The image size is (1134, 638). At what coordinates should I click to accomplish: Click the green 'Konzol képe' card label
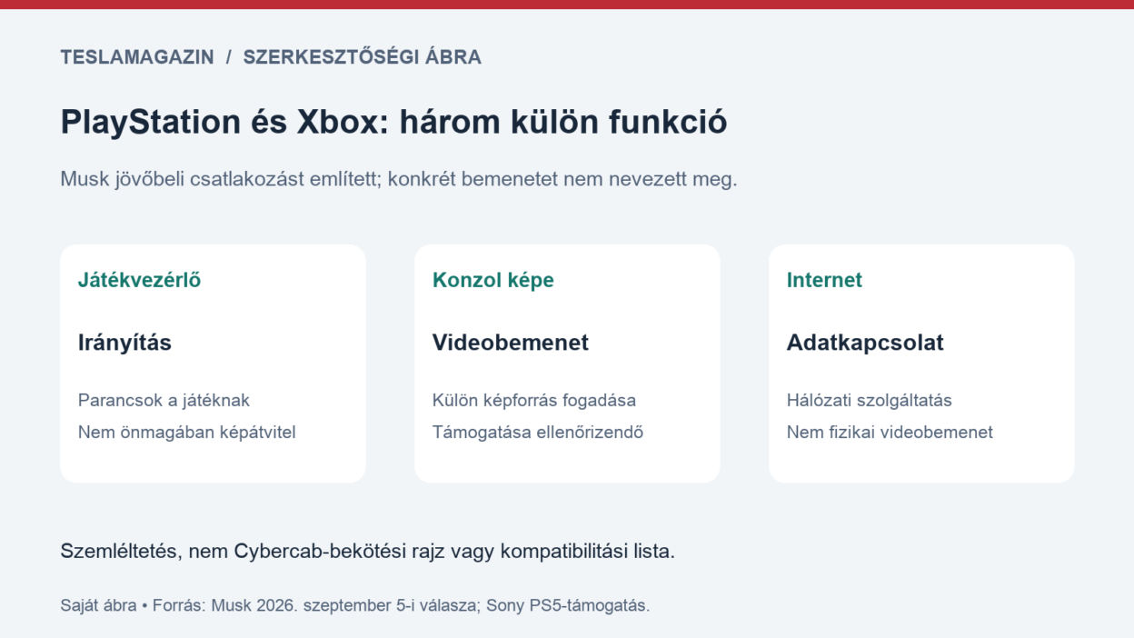tap(493, 280)
